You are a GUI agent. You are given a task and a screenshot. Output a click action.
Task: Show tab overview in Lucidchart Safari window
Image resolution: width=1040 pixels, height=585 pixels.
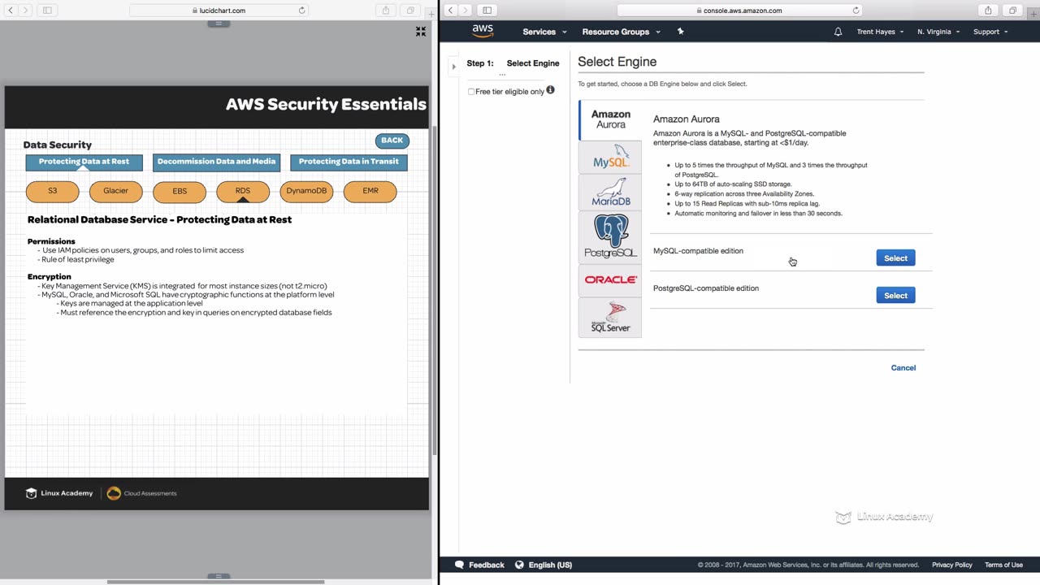click(x=410, y=11)
